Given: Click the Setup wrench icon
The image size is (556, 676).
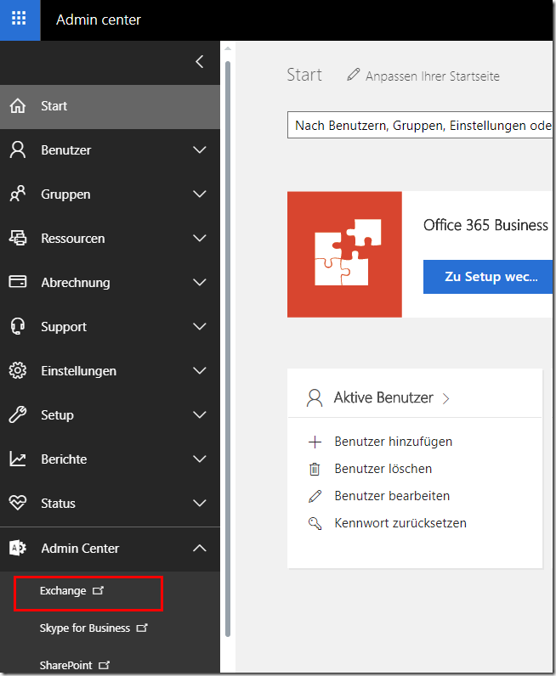Looking at the screenshot, I should click(x=17, y=415).
